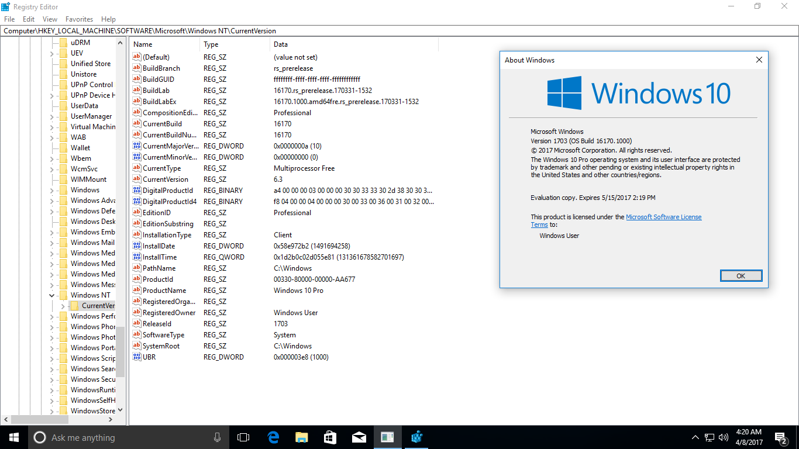Click the Registry Editor taskbar icon
The height and width of the screenshot is (449, 799).
click(x=416, y=437)
